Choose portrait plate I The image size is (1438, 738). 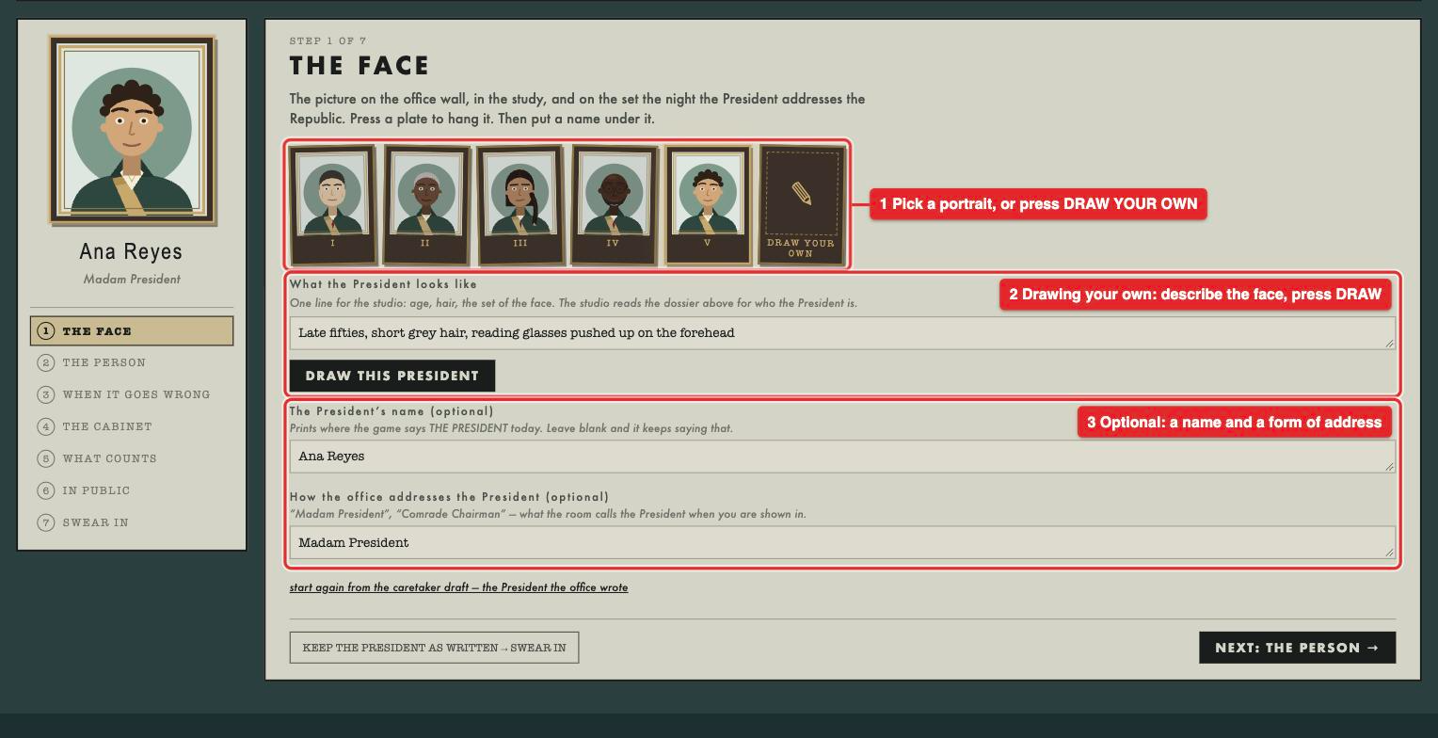332,204
